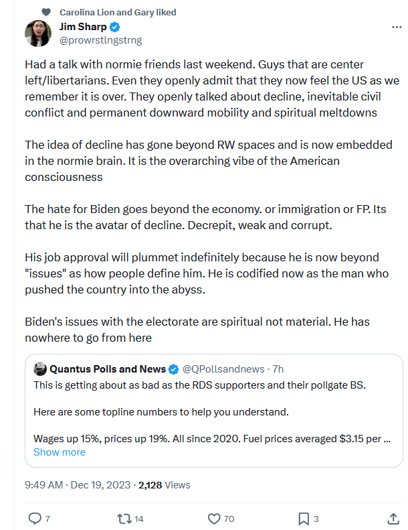Open the quoted tweet's 7h timestamp
This screenshot has height=530, width=408.
click(278, 369)
